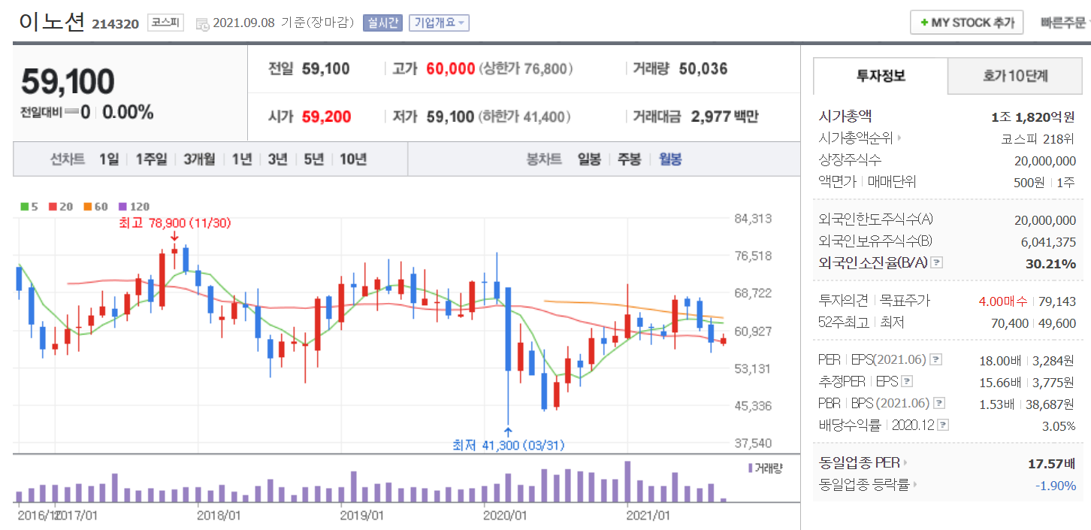The image size is (1091, 530).
Task: Click the 2019/01 label on the chart axis
Action: pyautogui.click(x=362, y=516)
